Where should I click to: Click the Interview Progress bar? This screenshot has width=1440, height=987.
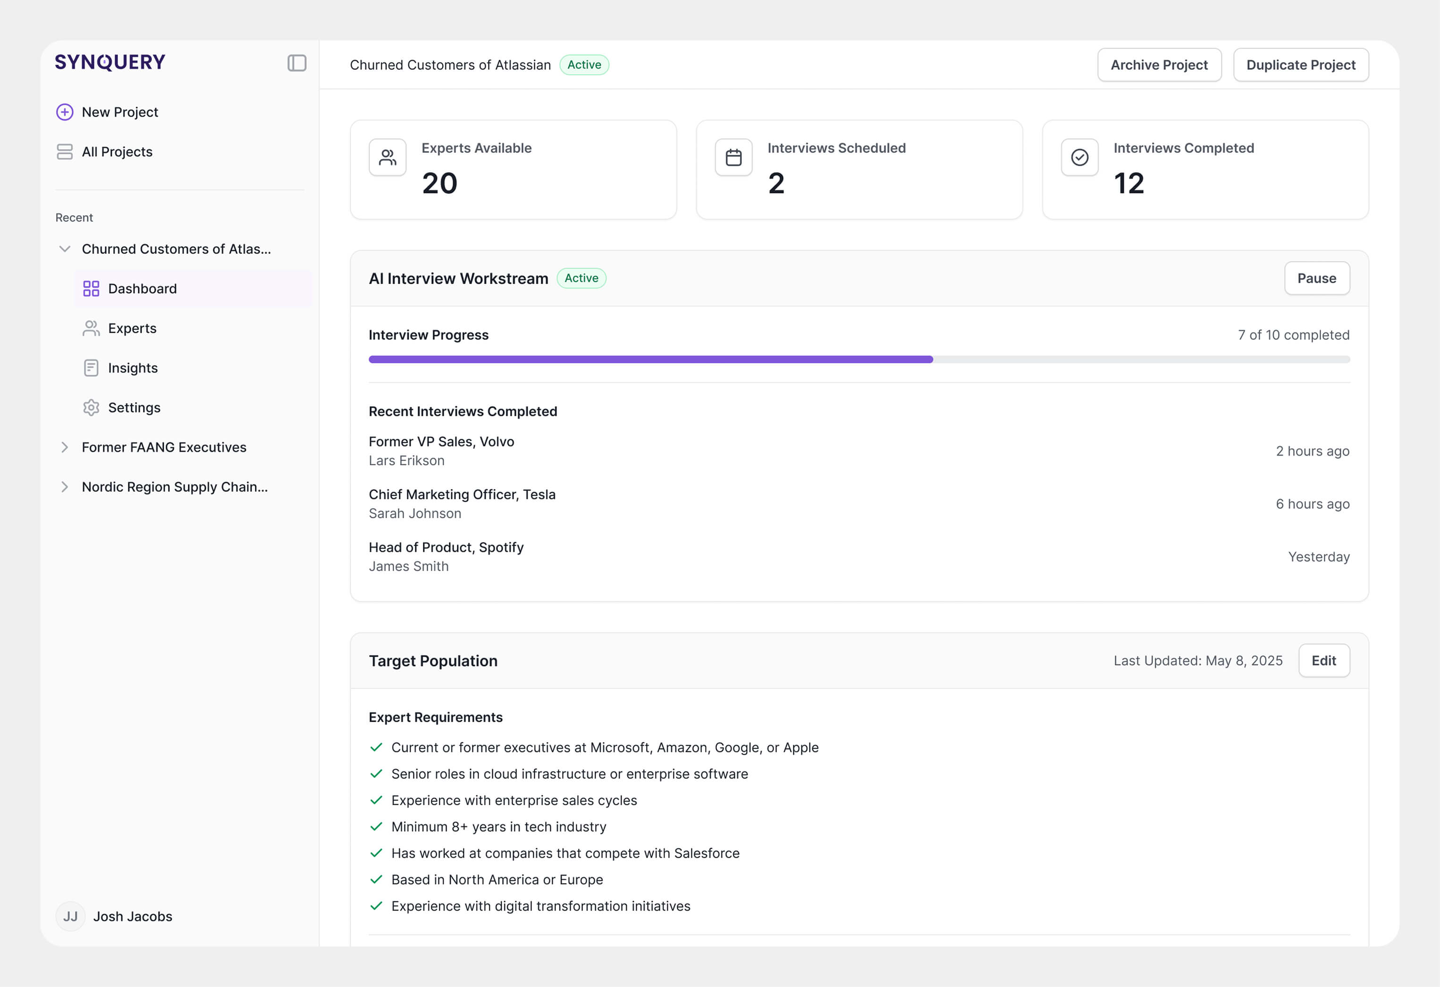859,359
